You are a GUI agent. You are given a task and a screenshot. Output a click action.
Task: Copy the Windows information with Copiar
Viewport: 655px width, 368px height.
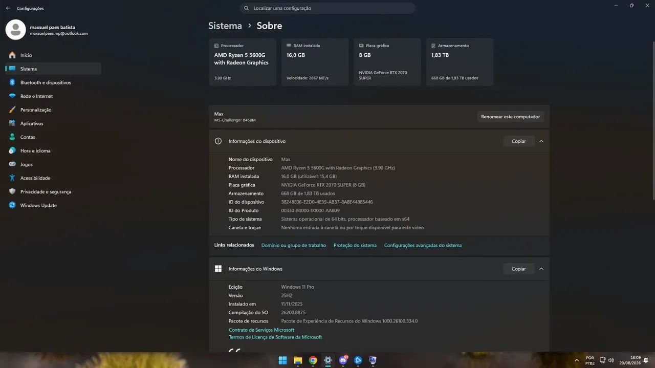[519, 269]
